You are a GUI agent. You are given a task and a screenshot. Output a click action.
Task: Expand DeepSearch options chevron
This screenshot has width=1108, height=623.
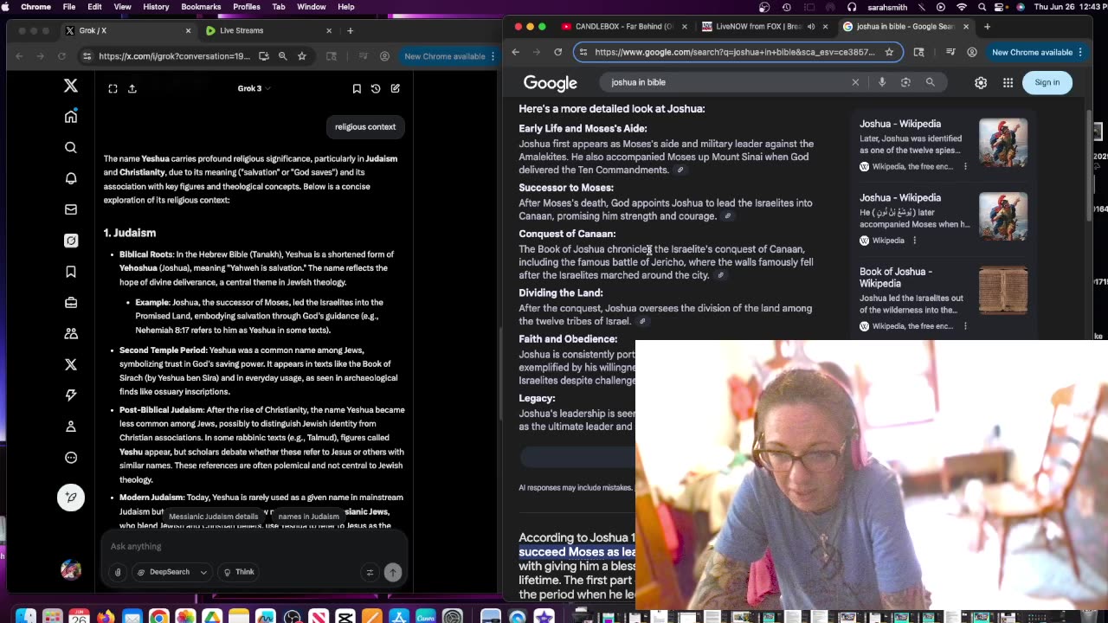203,572
